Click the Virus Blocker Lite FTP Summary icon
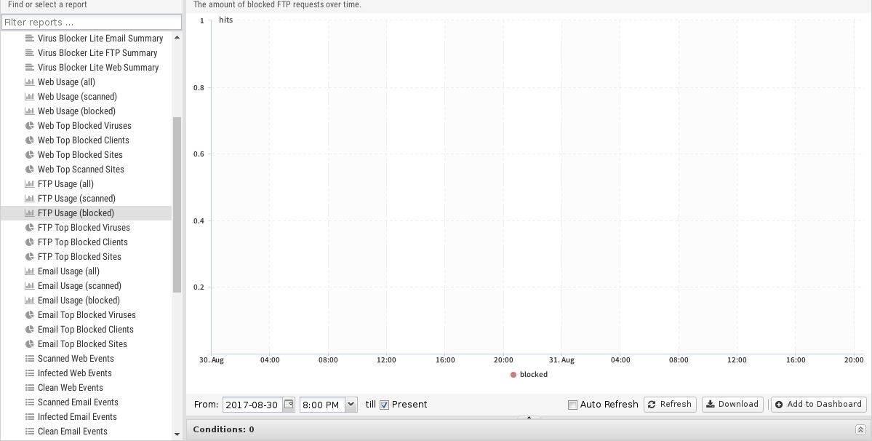 pyautogui.click(x=30, y=53)
